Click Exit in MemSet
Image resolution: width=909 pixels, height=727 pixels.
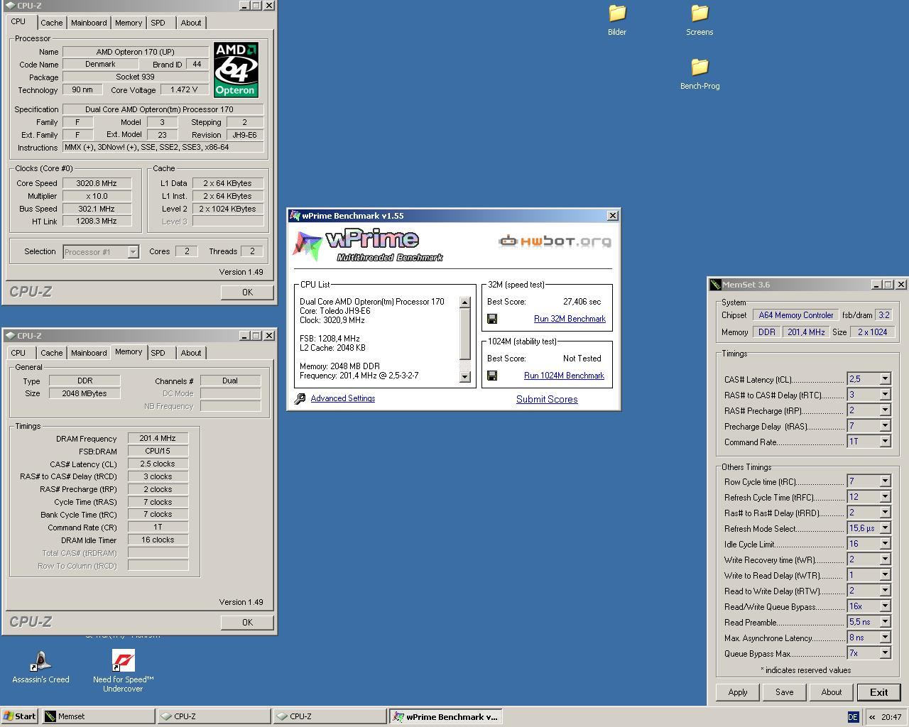click(879, 692)
